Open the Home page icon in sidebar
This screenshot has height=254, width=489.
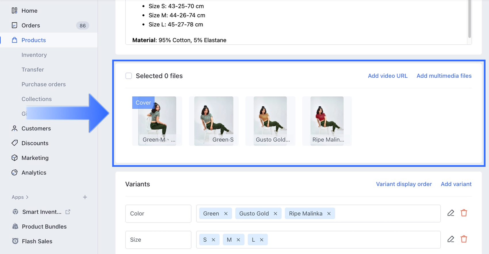(14, 11)
